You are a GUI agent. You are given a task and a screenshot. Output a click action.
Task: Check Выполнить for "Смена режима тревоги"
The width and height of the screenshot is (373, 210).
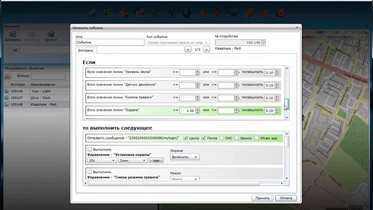point(90,171)
